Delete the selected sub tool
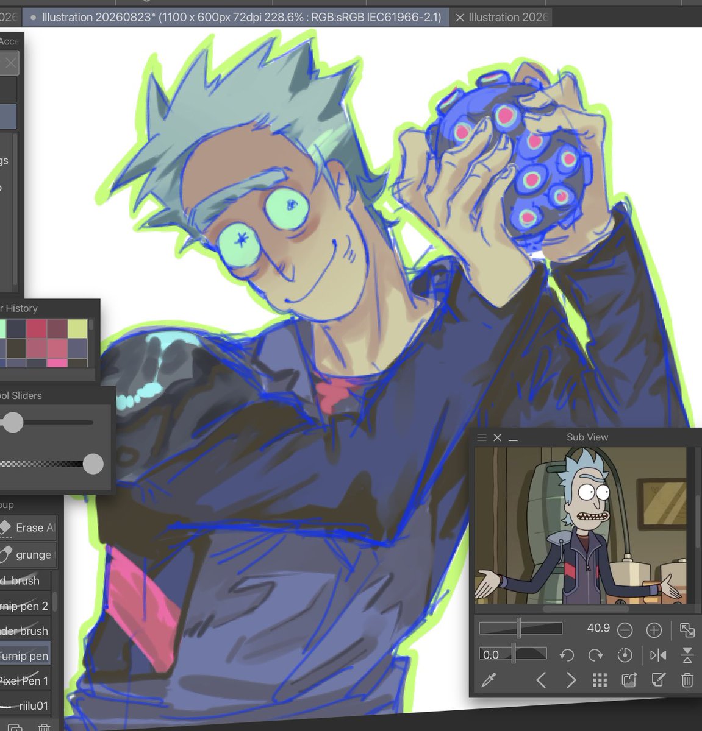 coord(44,727)
